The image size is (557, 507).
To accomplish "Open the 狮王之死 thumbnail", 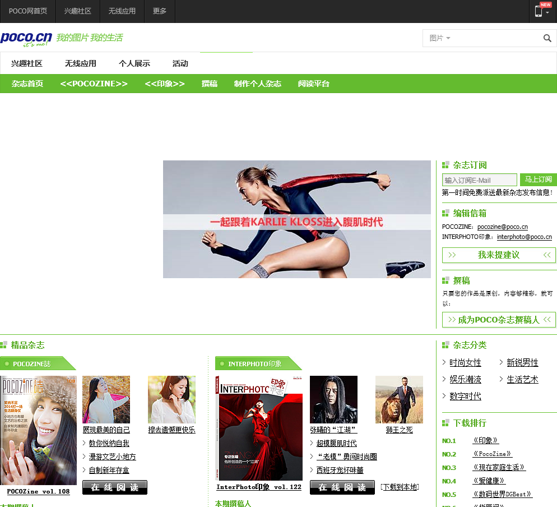I will [x=400, y=399].
